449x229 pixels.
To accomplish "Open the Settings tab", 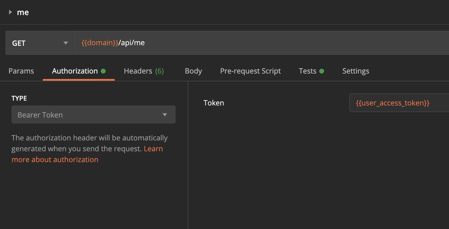I will (x=356, y=71).
